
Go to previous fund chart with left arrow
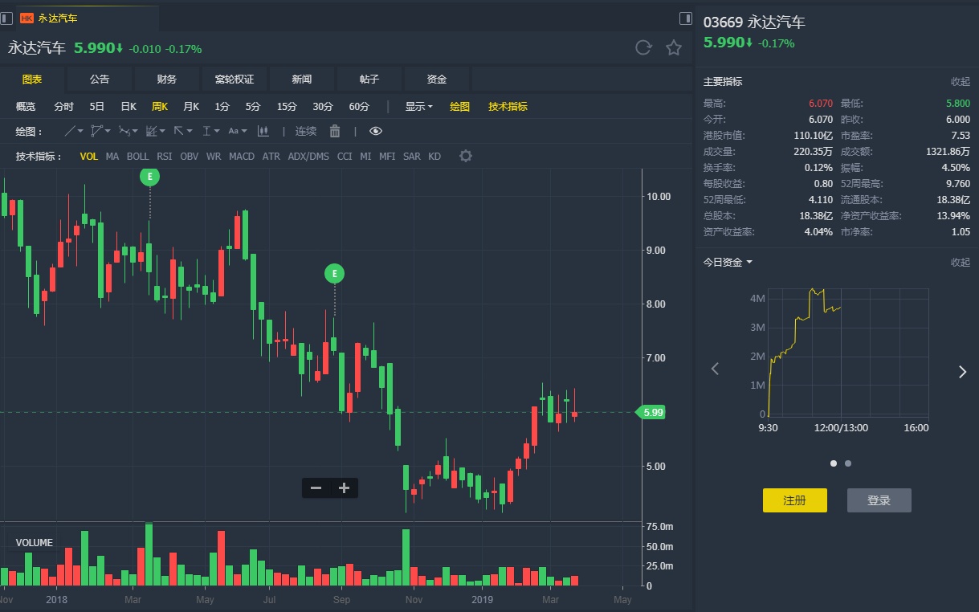pos(715,369)
